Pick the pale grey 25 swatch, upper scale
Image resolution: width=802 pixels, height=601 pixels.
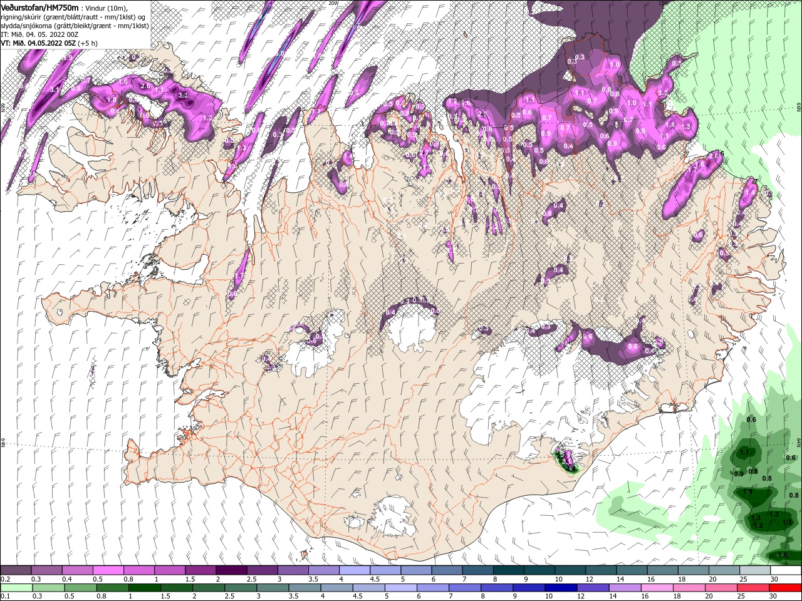[x=754, y=570]
